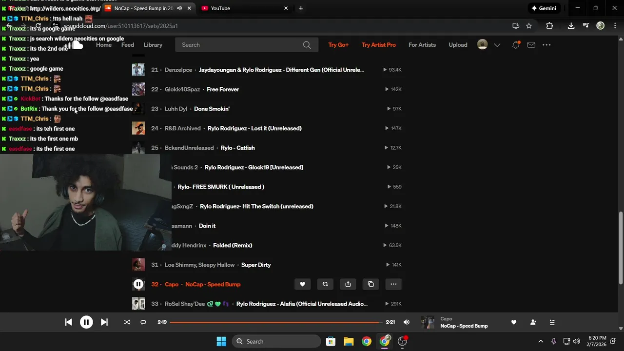Expand the profile dropdown chevron
Screen dimensions: 624x351
[497, 45]
